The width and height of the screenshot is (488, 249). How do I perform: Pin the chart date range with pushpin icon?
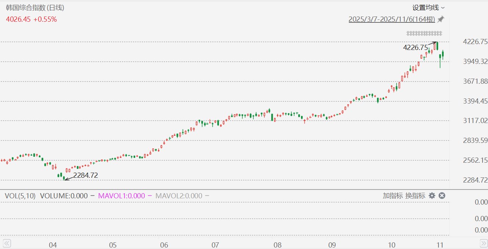point(441,19)
